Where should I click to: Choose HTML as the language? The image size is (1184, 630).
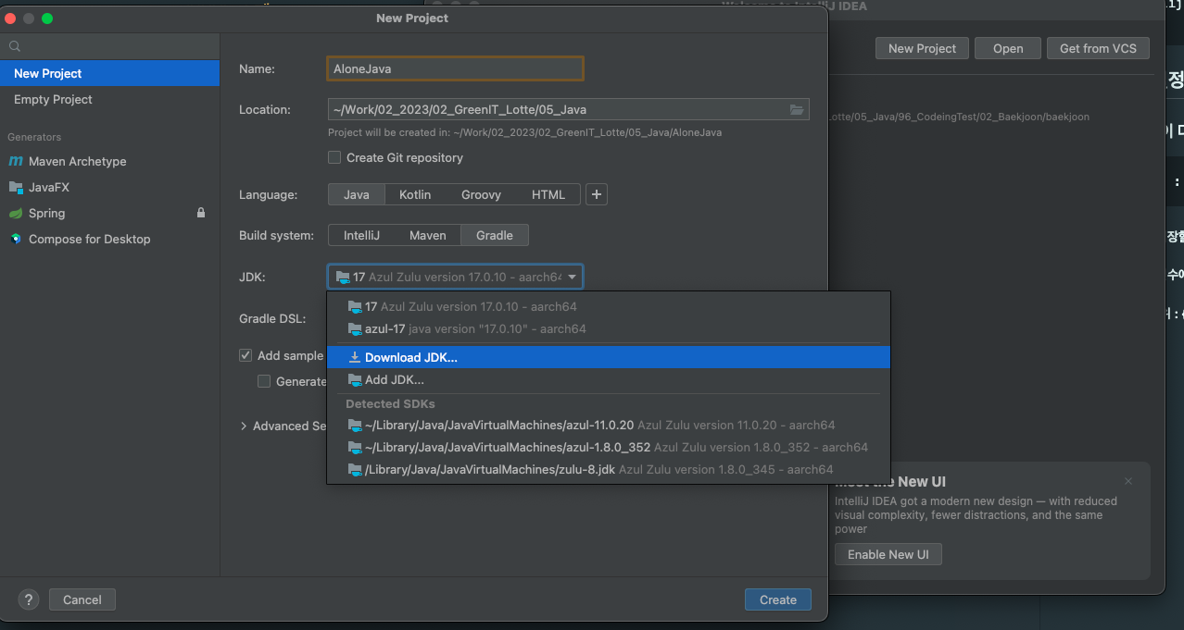pos(548,194)
